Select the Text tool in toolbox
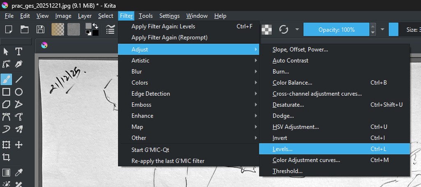The width and height of the screenshot is (421, 187). coord(19,51)
